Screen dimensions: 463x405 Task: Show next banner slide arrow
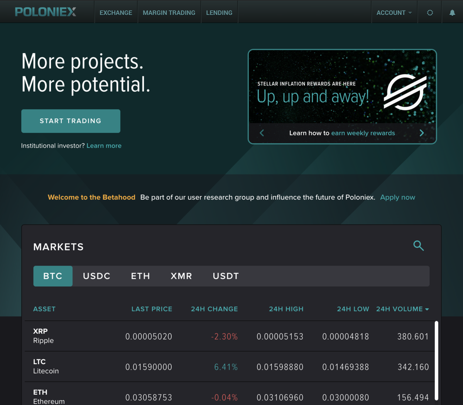(x=422, y=133)
